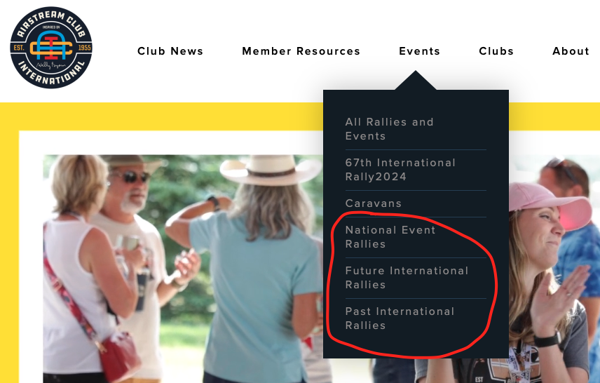Choose Caravans from the Events dropdown
The width and height of the screenshot is (600, 383).
click(x=374, y=203)
